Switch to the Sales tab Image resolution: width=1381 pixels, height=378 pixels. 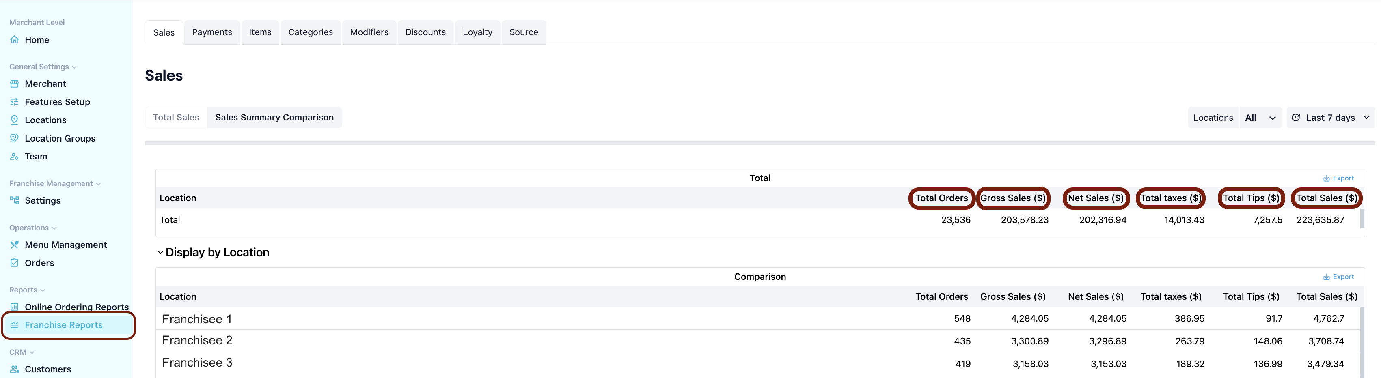(x=164, y=32)
